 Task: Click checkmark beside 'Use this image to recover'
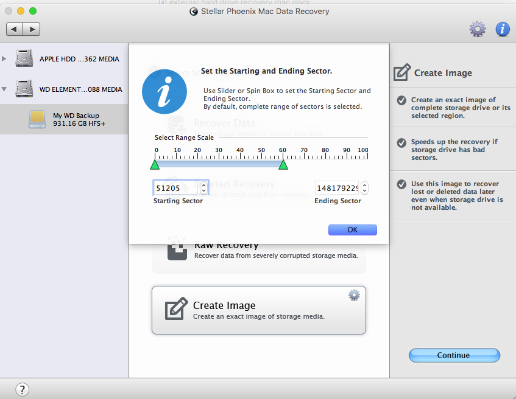[401, 184]
